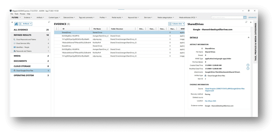Open the Keyword lists filter dropdown
The width and height of the screenshot is (277, 136).
pyautogui.click(x=133, y=18)
